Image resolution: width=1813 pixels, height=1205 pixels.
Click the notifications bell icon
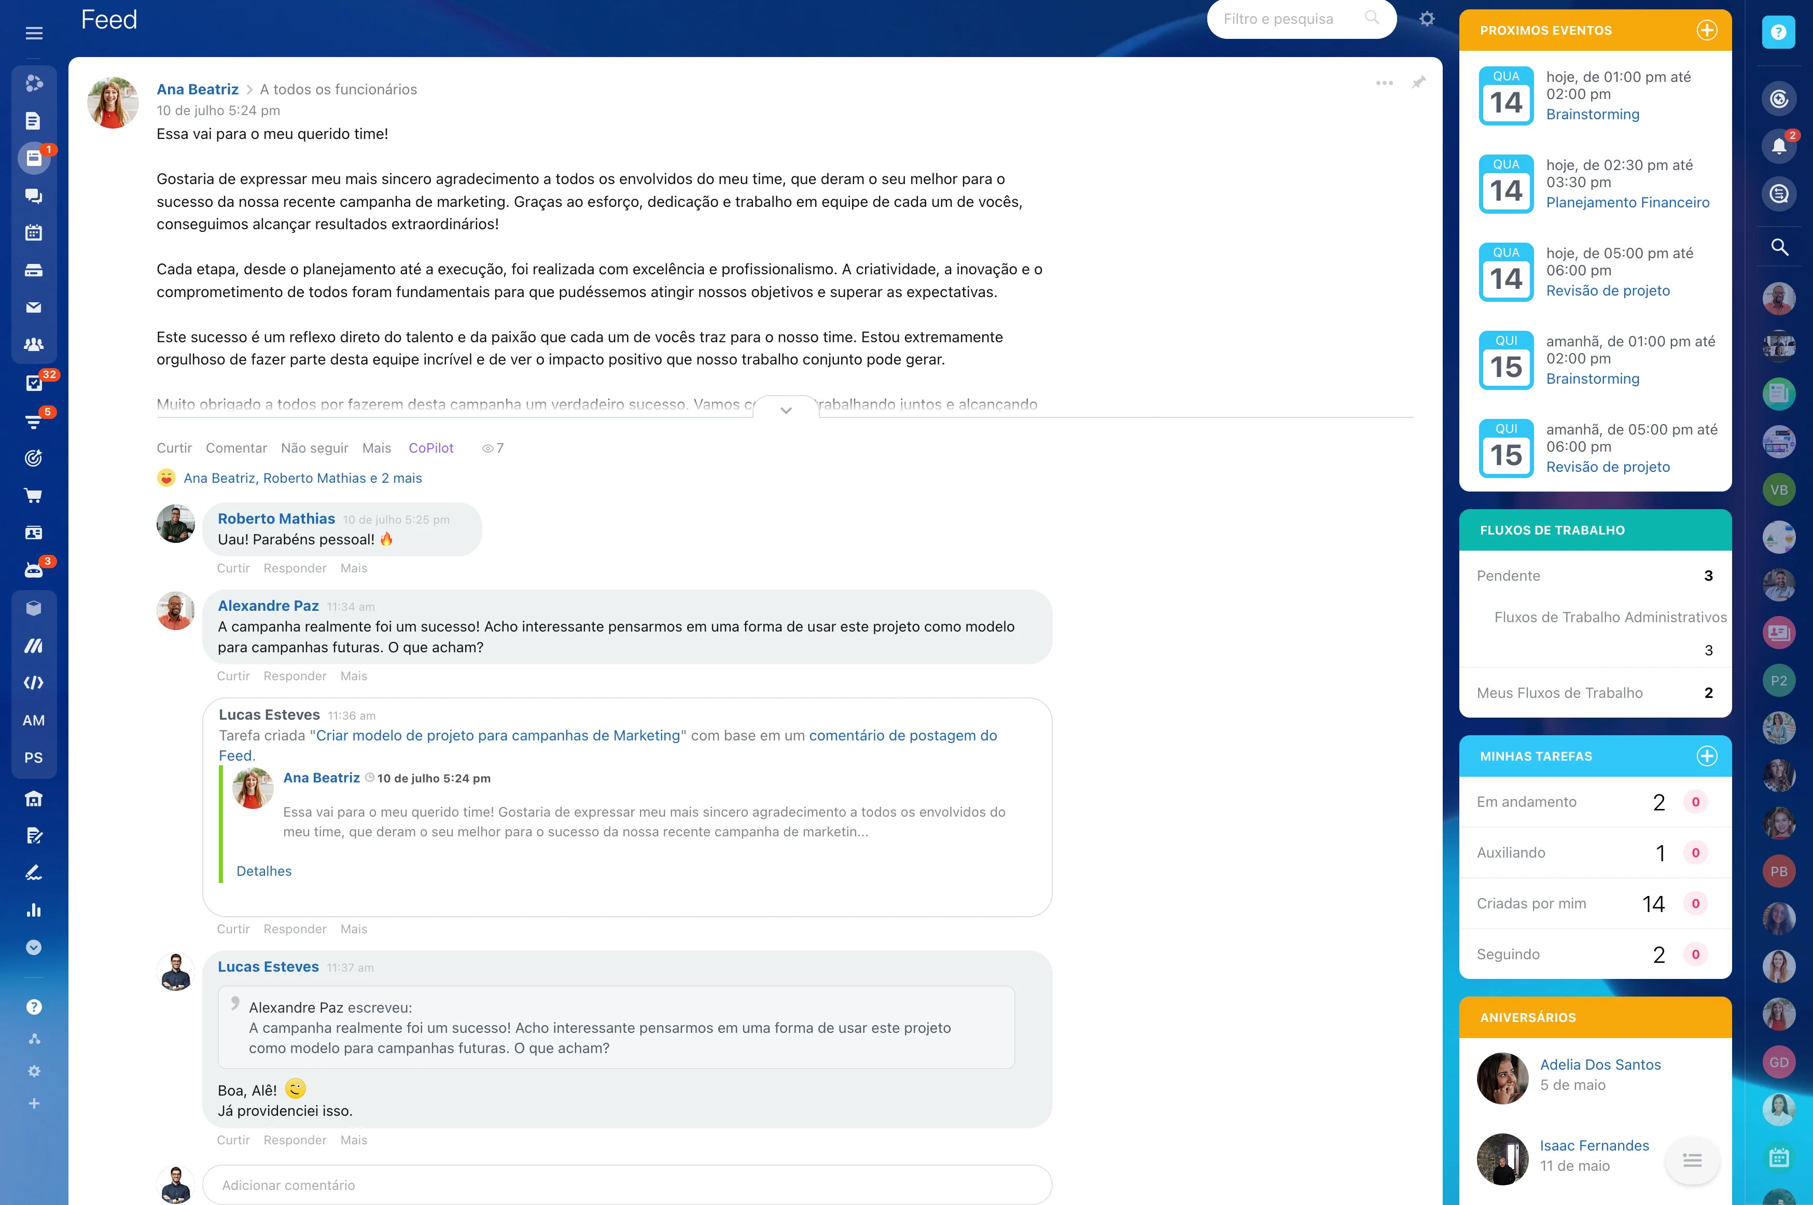pos(1778,146)
